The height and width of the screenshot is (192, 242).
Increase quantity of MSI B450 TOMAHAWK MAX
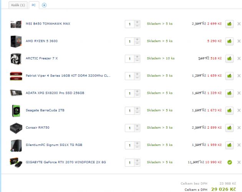point(137,22)
